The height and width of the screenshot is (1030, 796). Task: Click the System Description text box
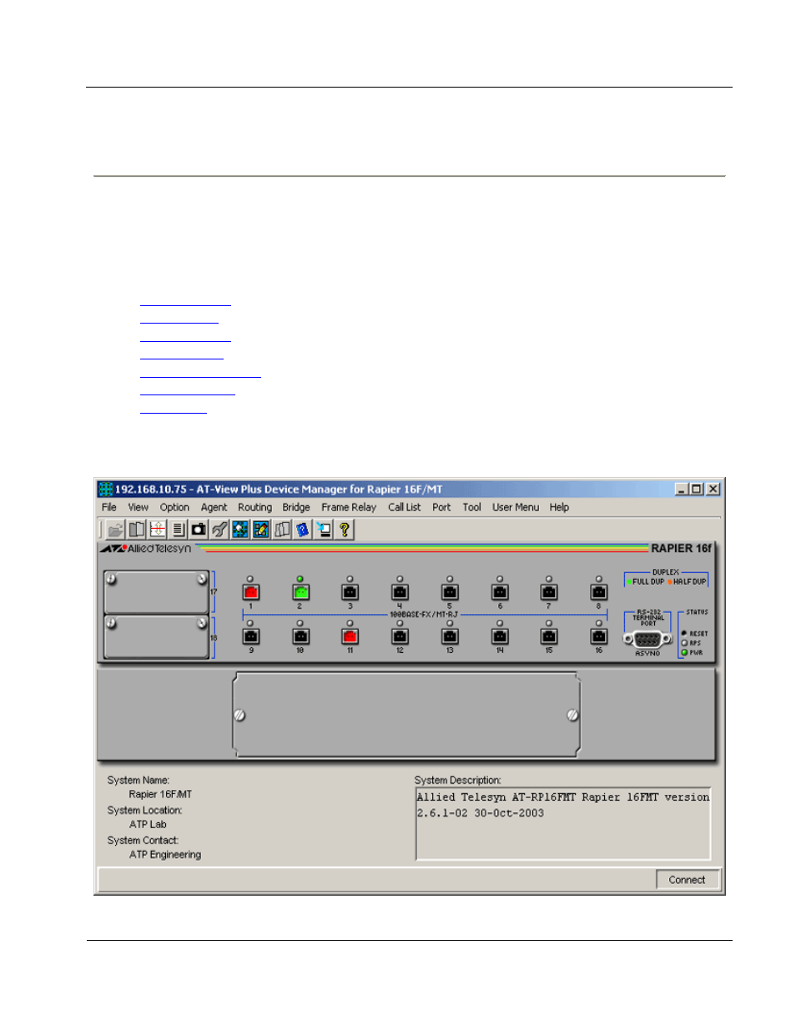pos(563,824)
